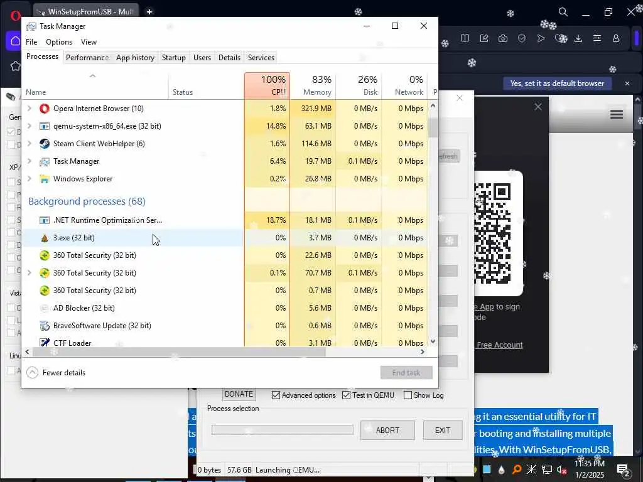
Task: Click Yes, set it as default browser
Action: 558,83
